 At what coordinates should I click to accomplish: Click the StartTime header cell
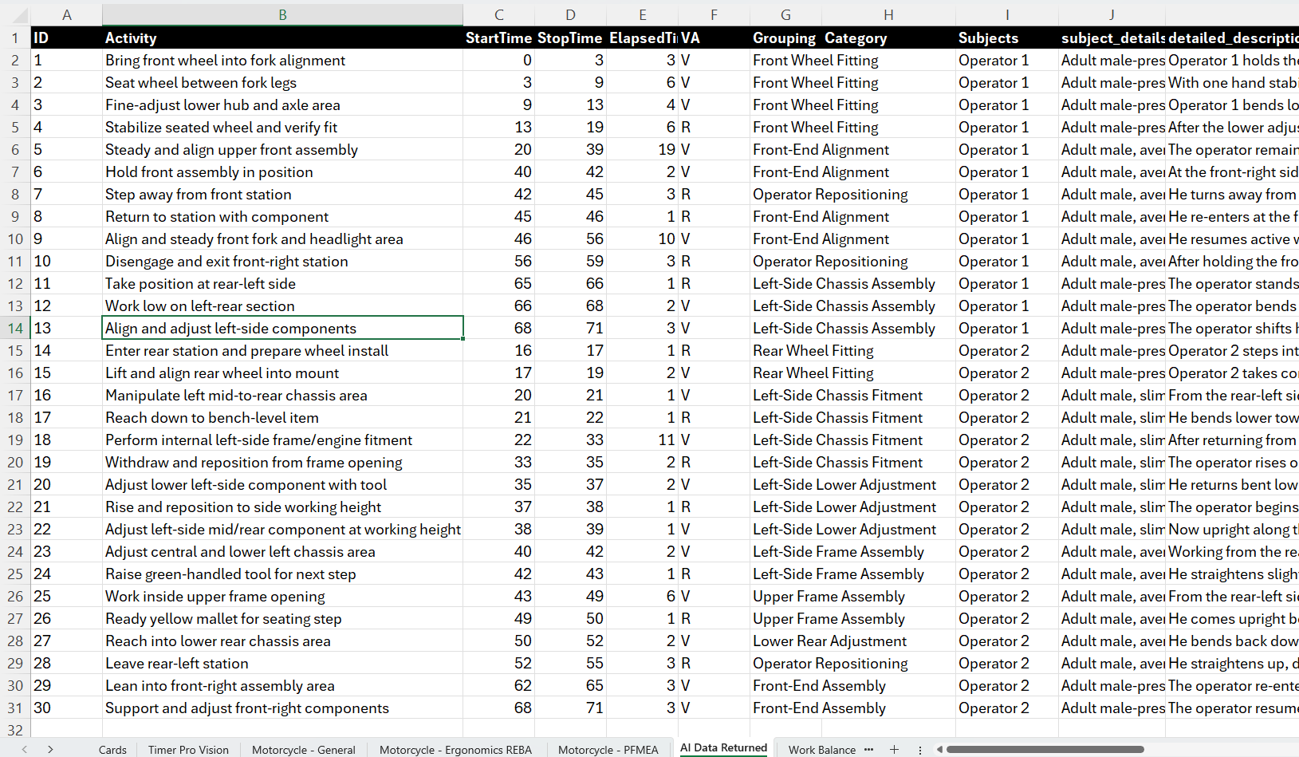pyautogui.click(x=498, y=37)
